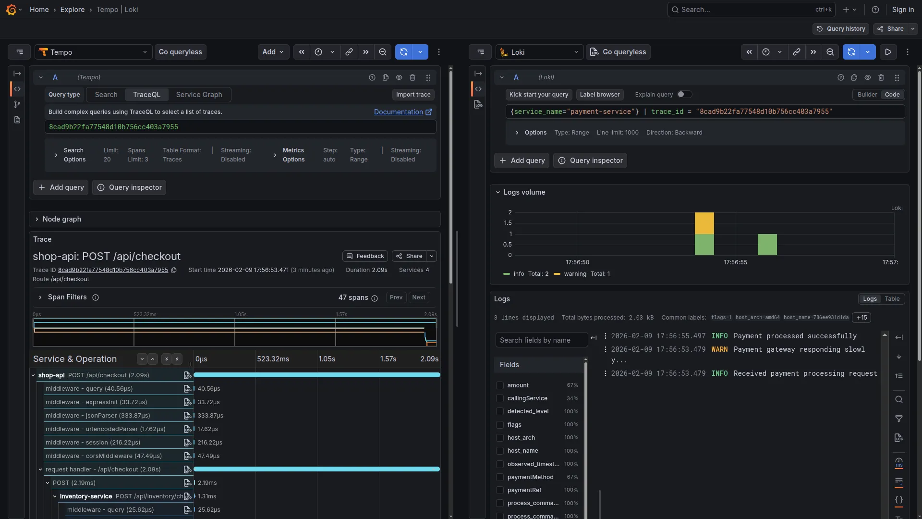Copy the trace ID to clipboard
The width and height of the screenshot is (922, 519).
(174, 270)
